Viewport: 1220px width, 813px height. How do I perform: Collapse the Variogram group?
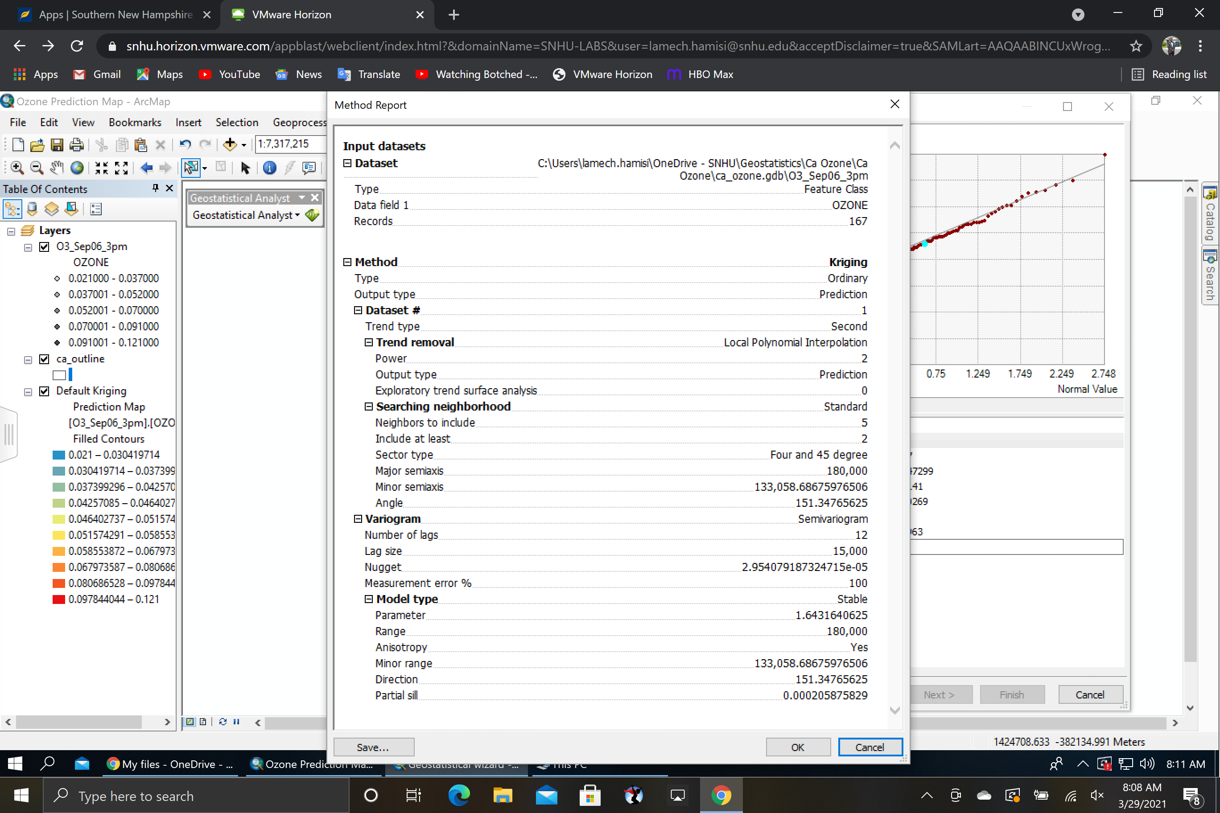tap(358, 519)
